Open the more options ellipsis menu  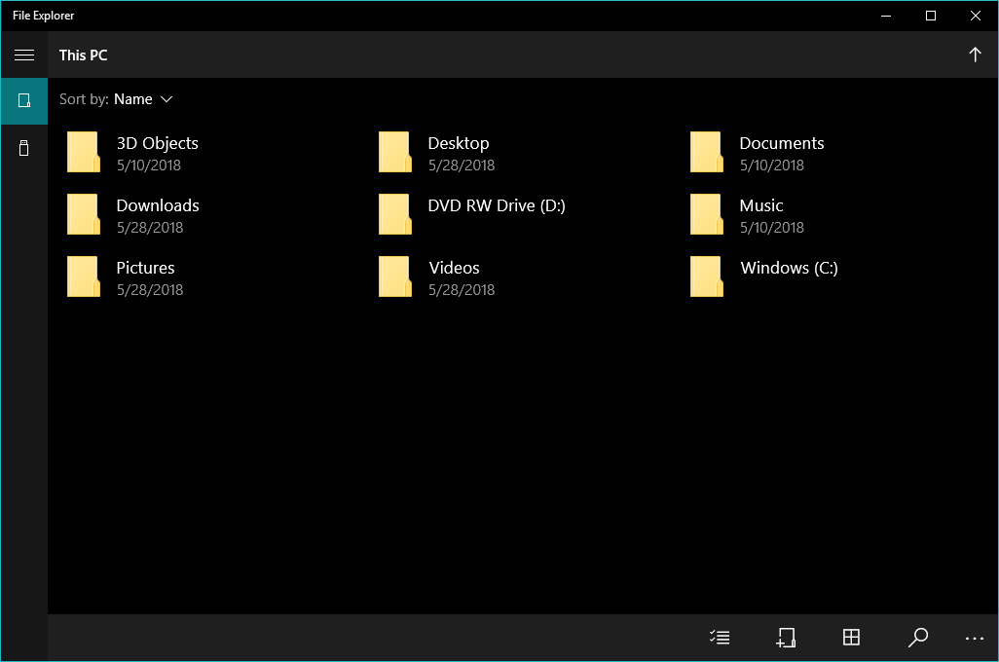click(975, 638)
